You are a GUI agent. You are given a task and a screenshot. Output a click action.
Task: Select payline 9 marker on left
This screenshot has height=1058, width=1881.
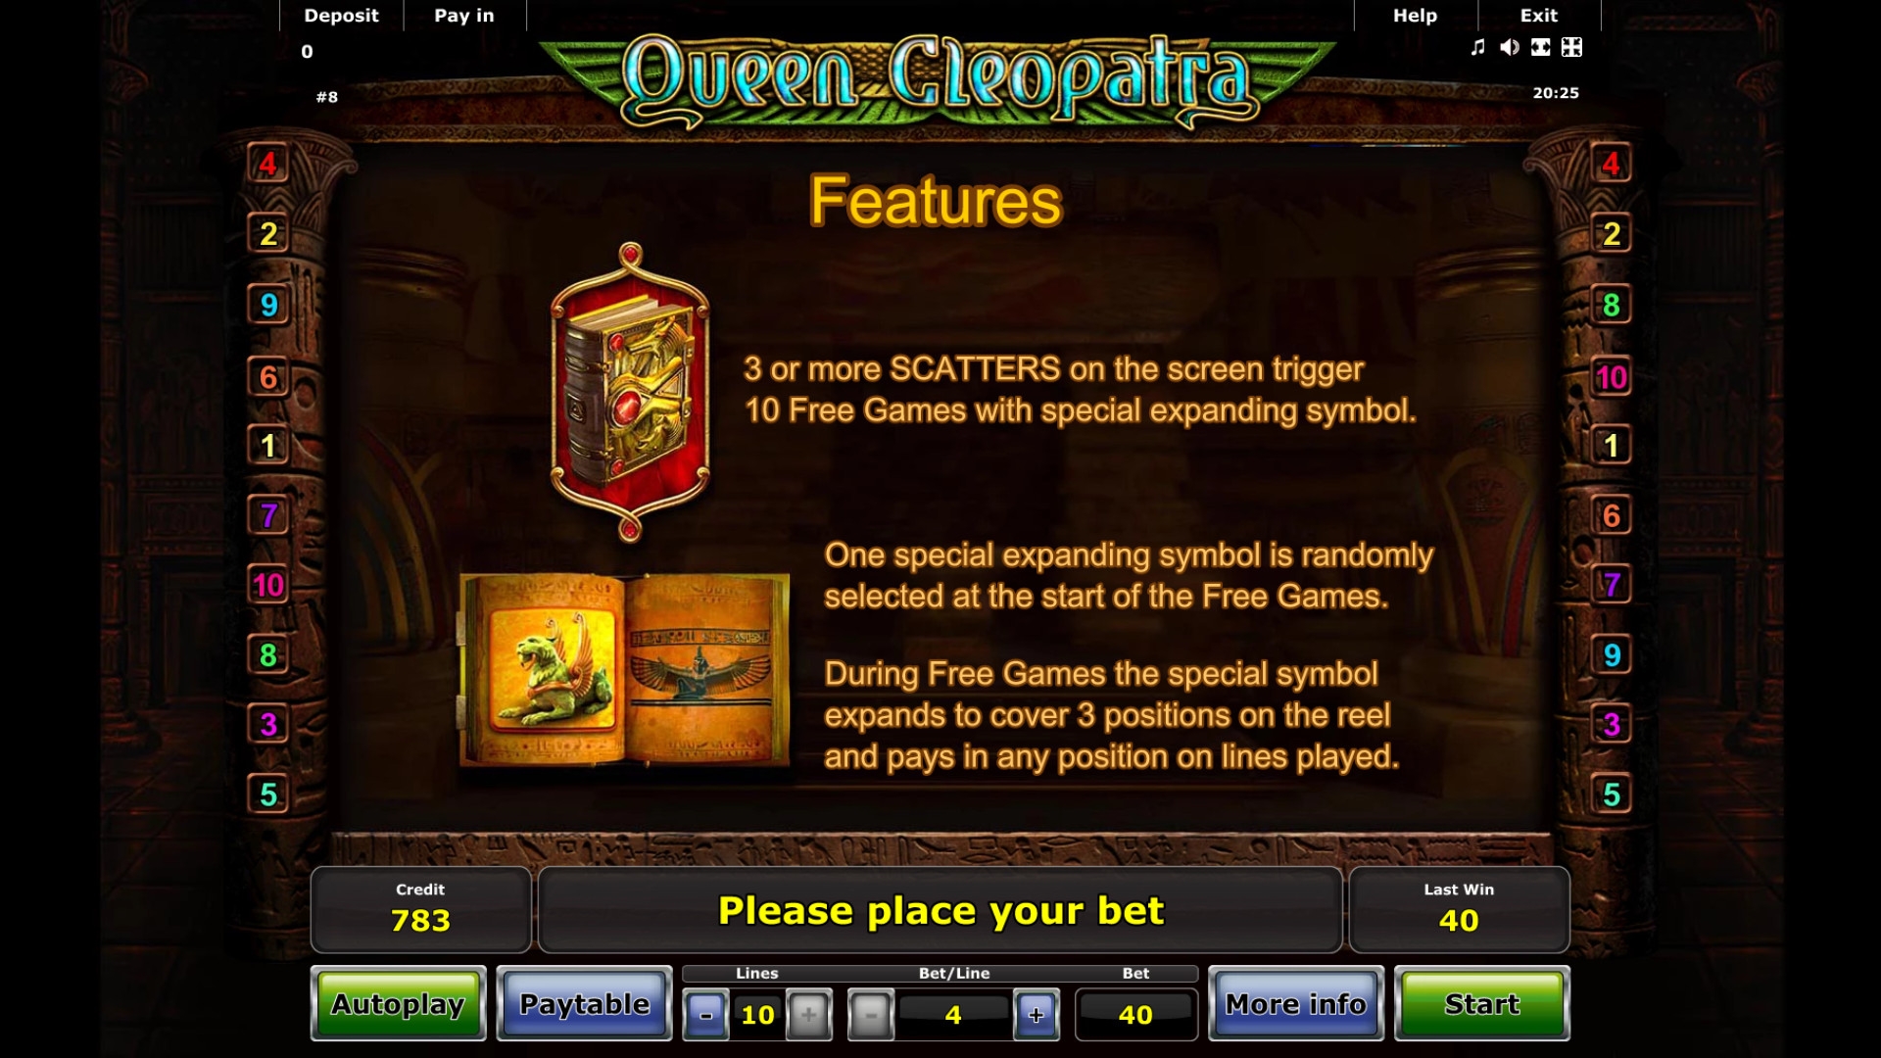pyautogui.click(x=267, y=306)
